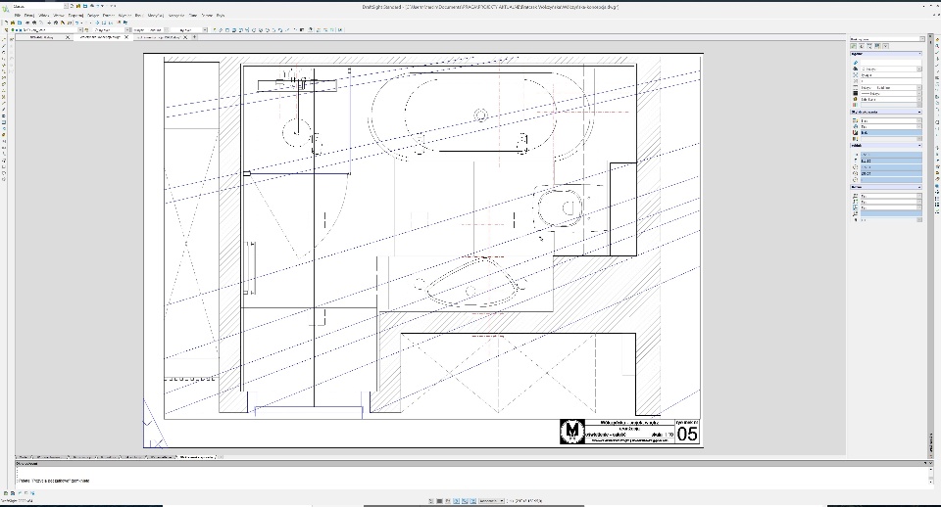Open the Plik menu
Viewport: 941px width, 507px height.
point(18,15)
